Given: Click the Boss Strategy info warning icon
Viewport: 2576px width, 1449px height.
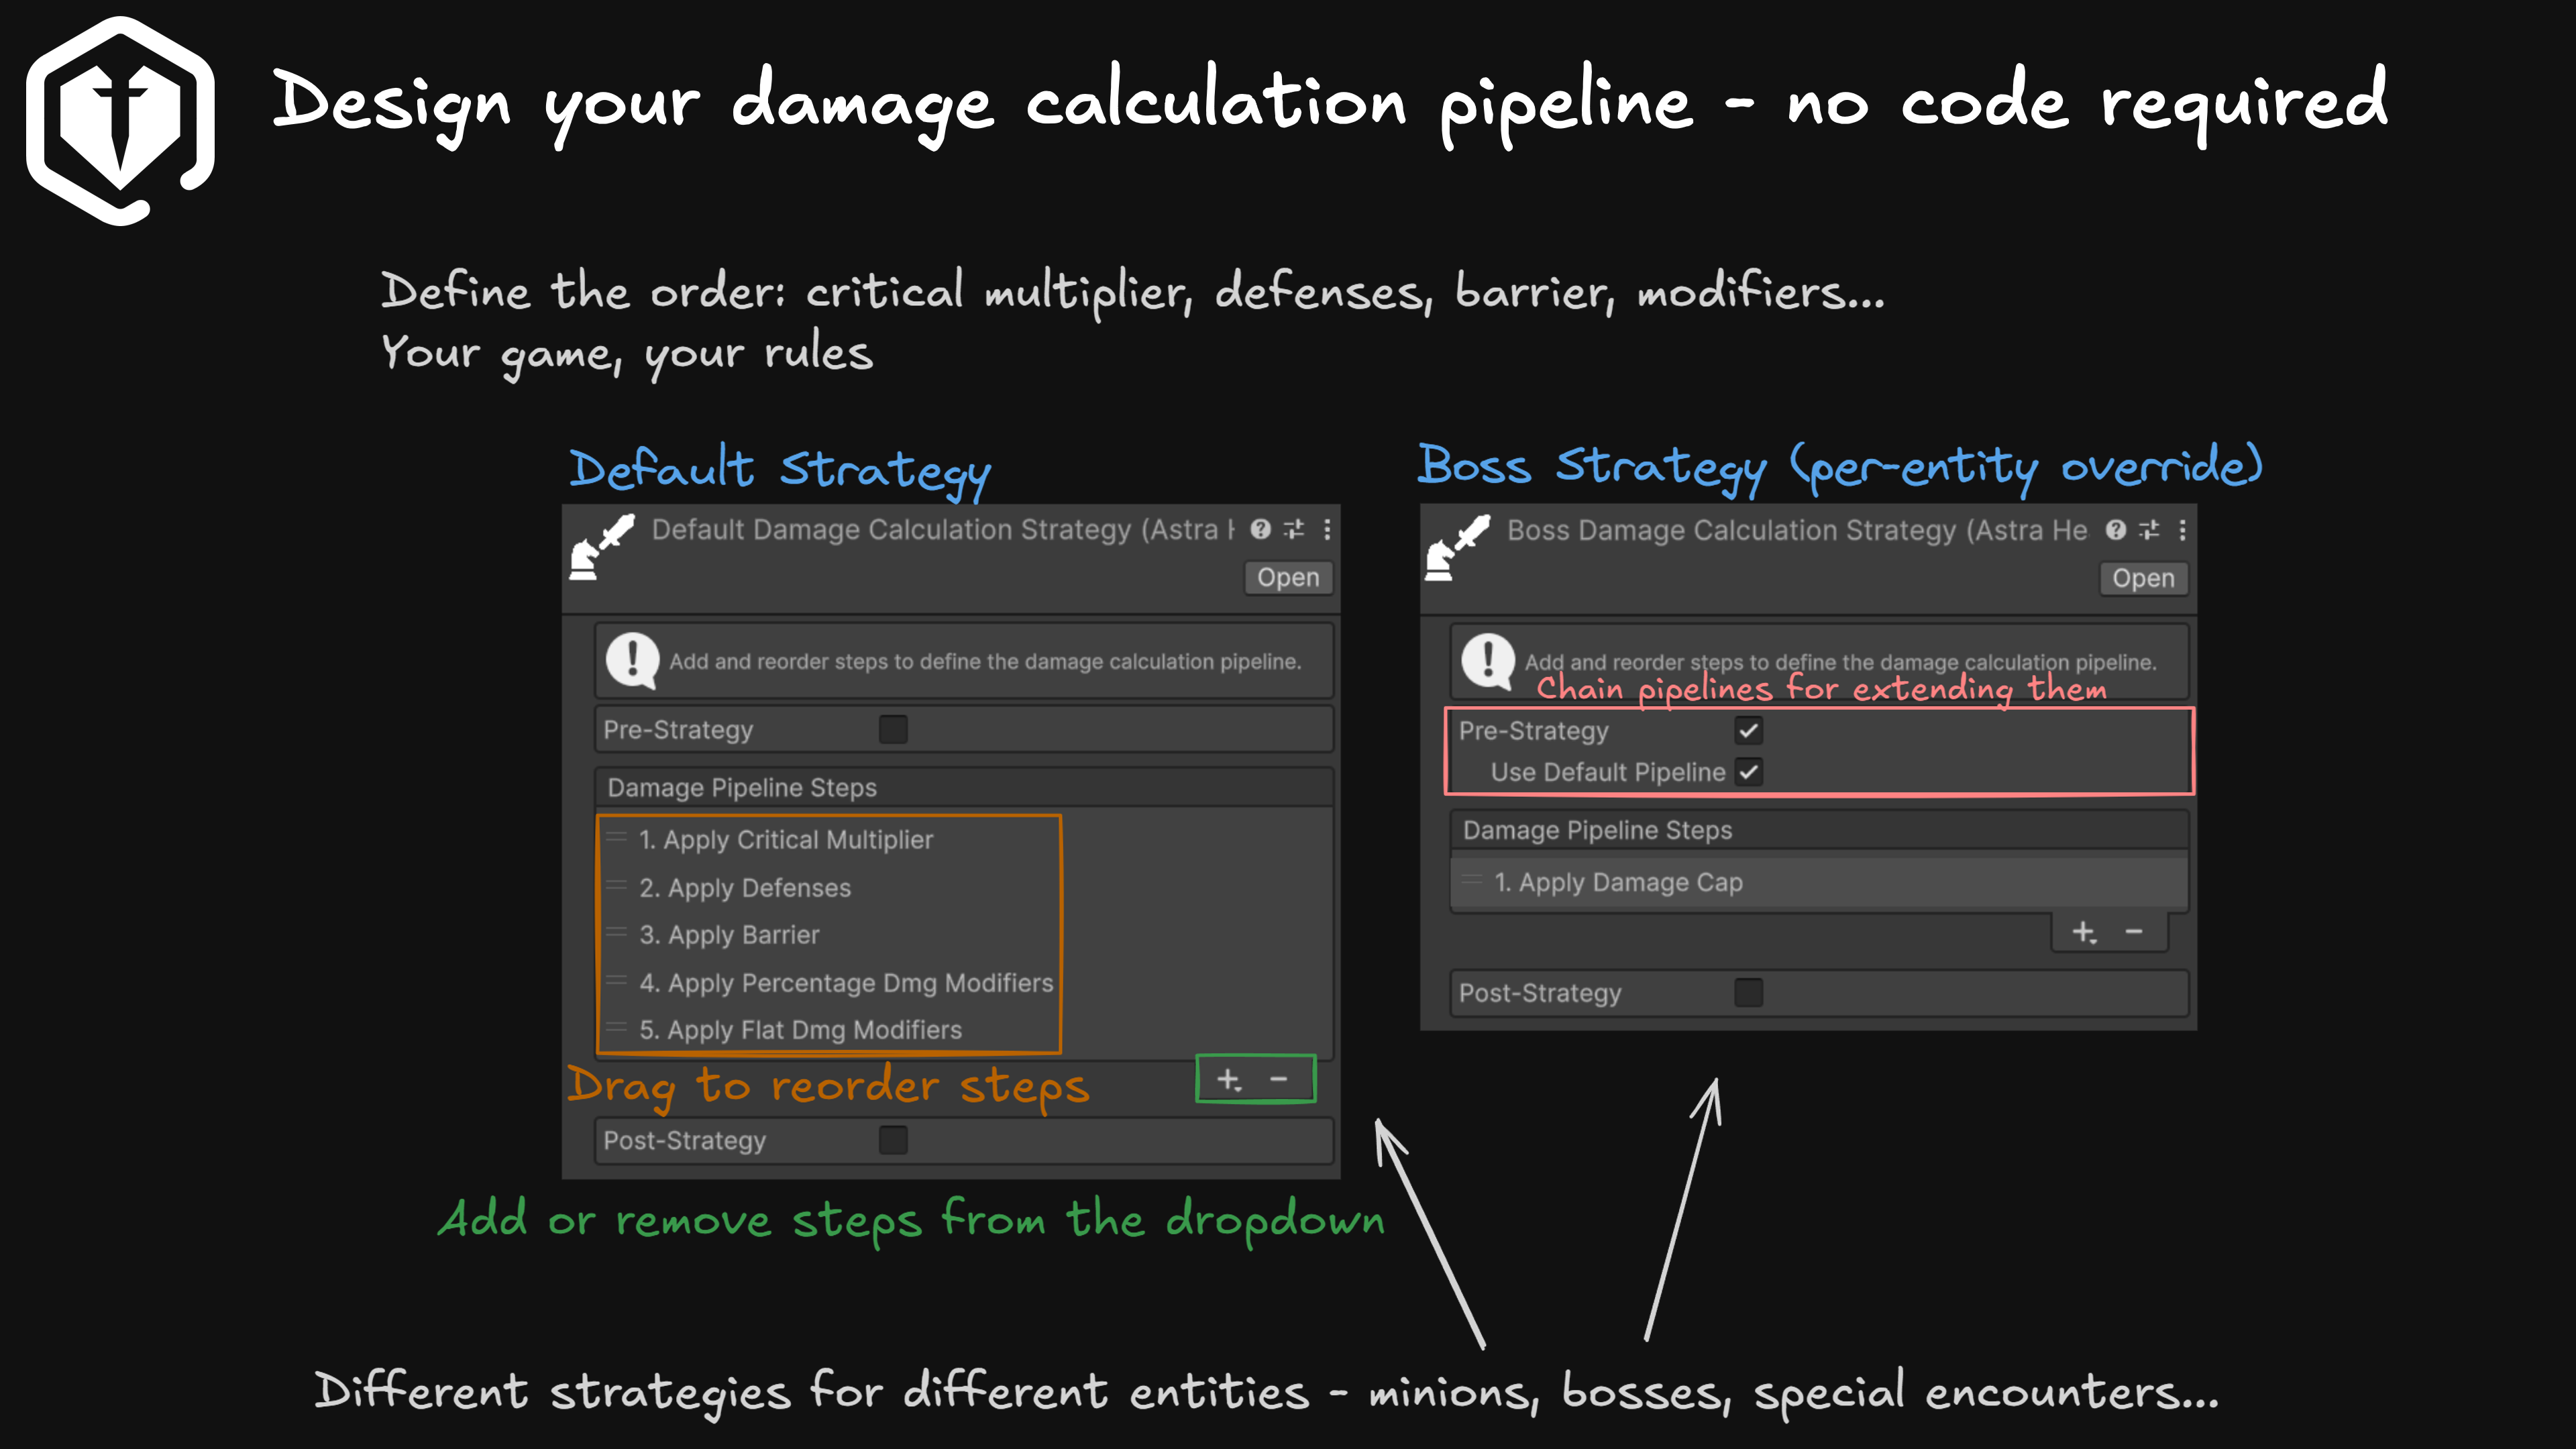Looking at the screenshot, I should click(1488, 661).
